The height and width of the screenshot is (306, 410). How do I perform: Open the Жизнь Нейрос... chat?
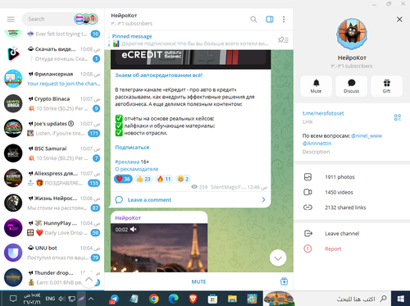(52, 203)
